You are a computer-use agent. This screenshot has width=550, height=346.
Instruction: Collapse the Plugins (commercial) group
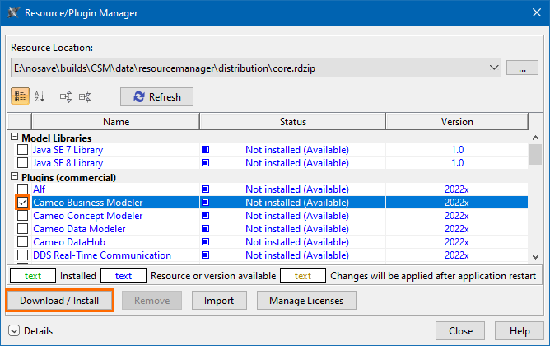[14, 177]
